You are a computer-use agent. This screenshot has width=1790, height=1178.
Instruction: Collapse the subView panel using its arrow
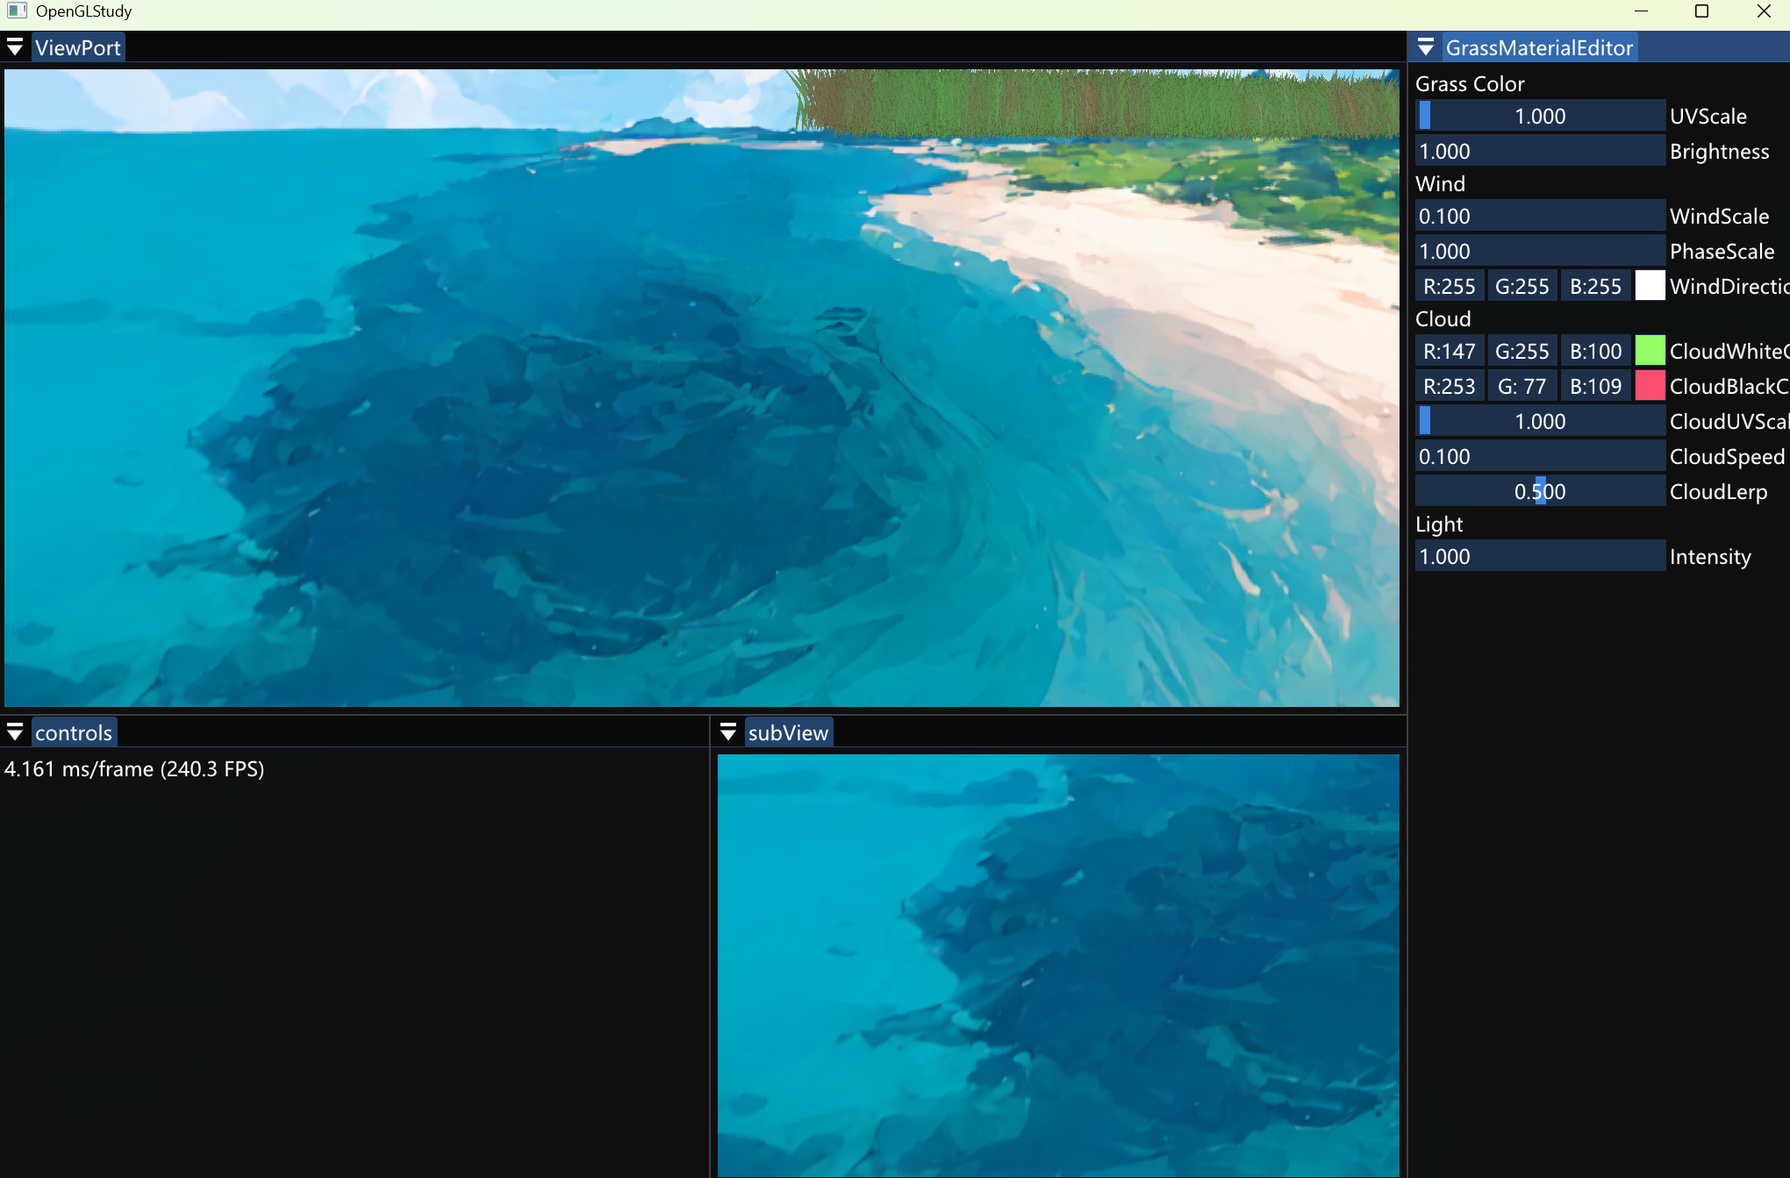pyautogui.click(x=728, y=732)
